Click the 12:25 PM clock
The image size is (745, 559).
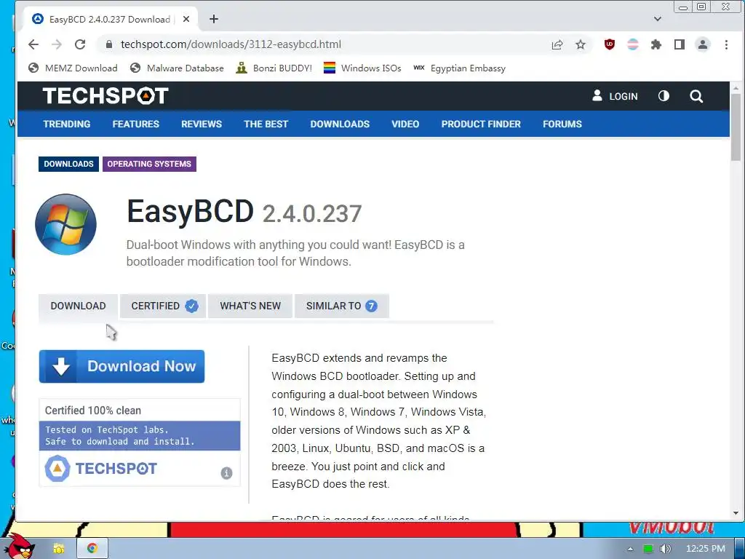[705, 549]
